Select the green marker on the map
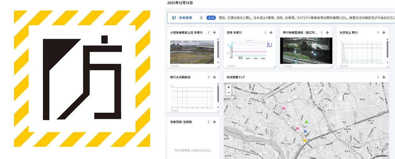This screenshot has width=395, height=159. [x=307, y=122]
